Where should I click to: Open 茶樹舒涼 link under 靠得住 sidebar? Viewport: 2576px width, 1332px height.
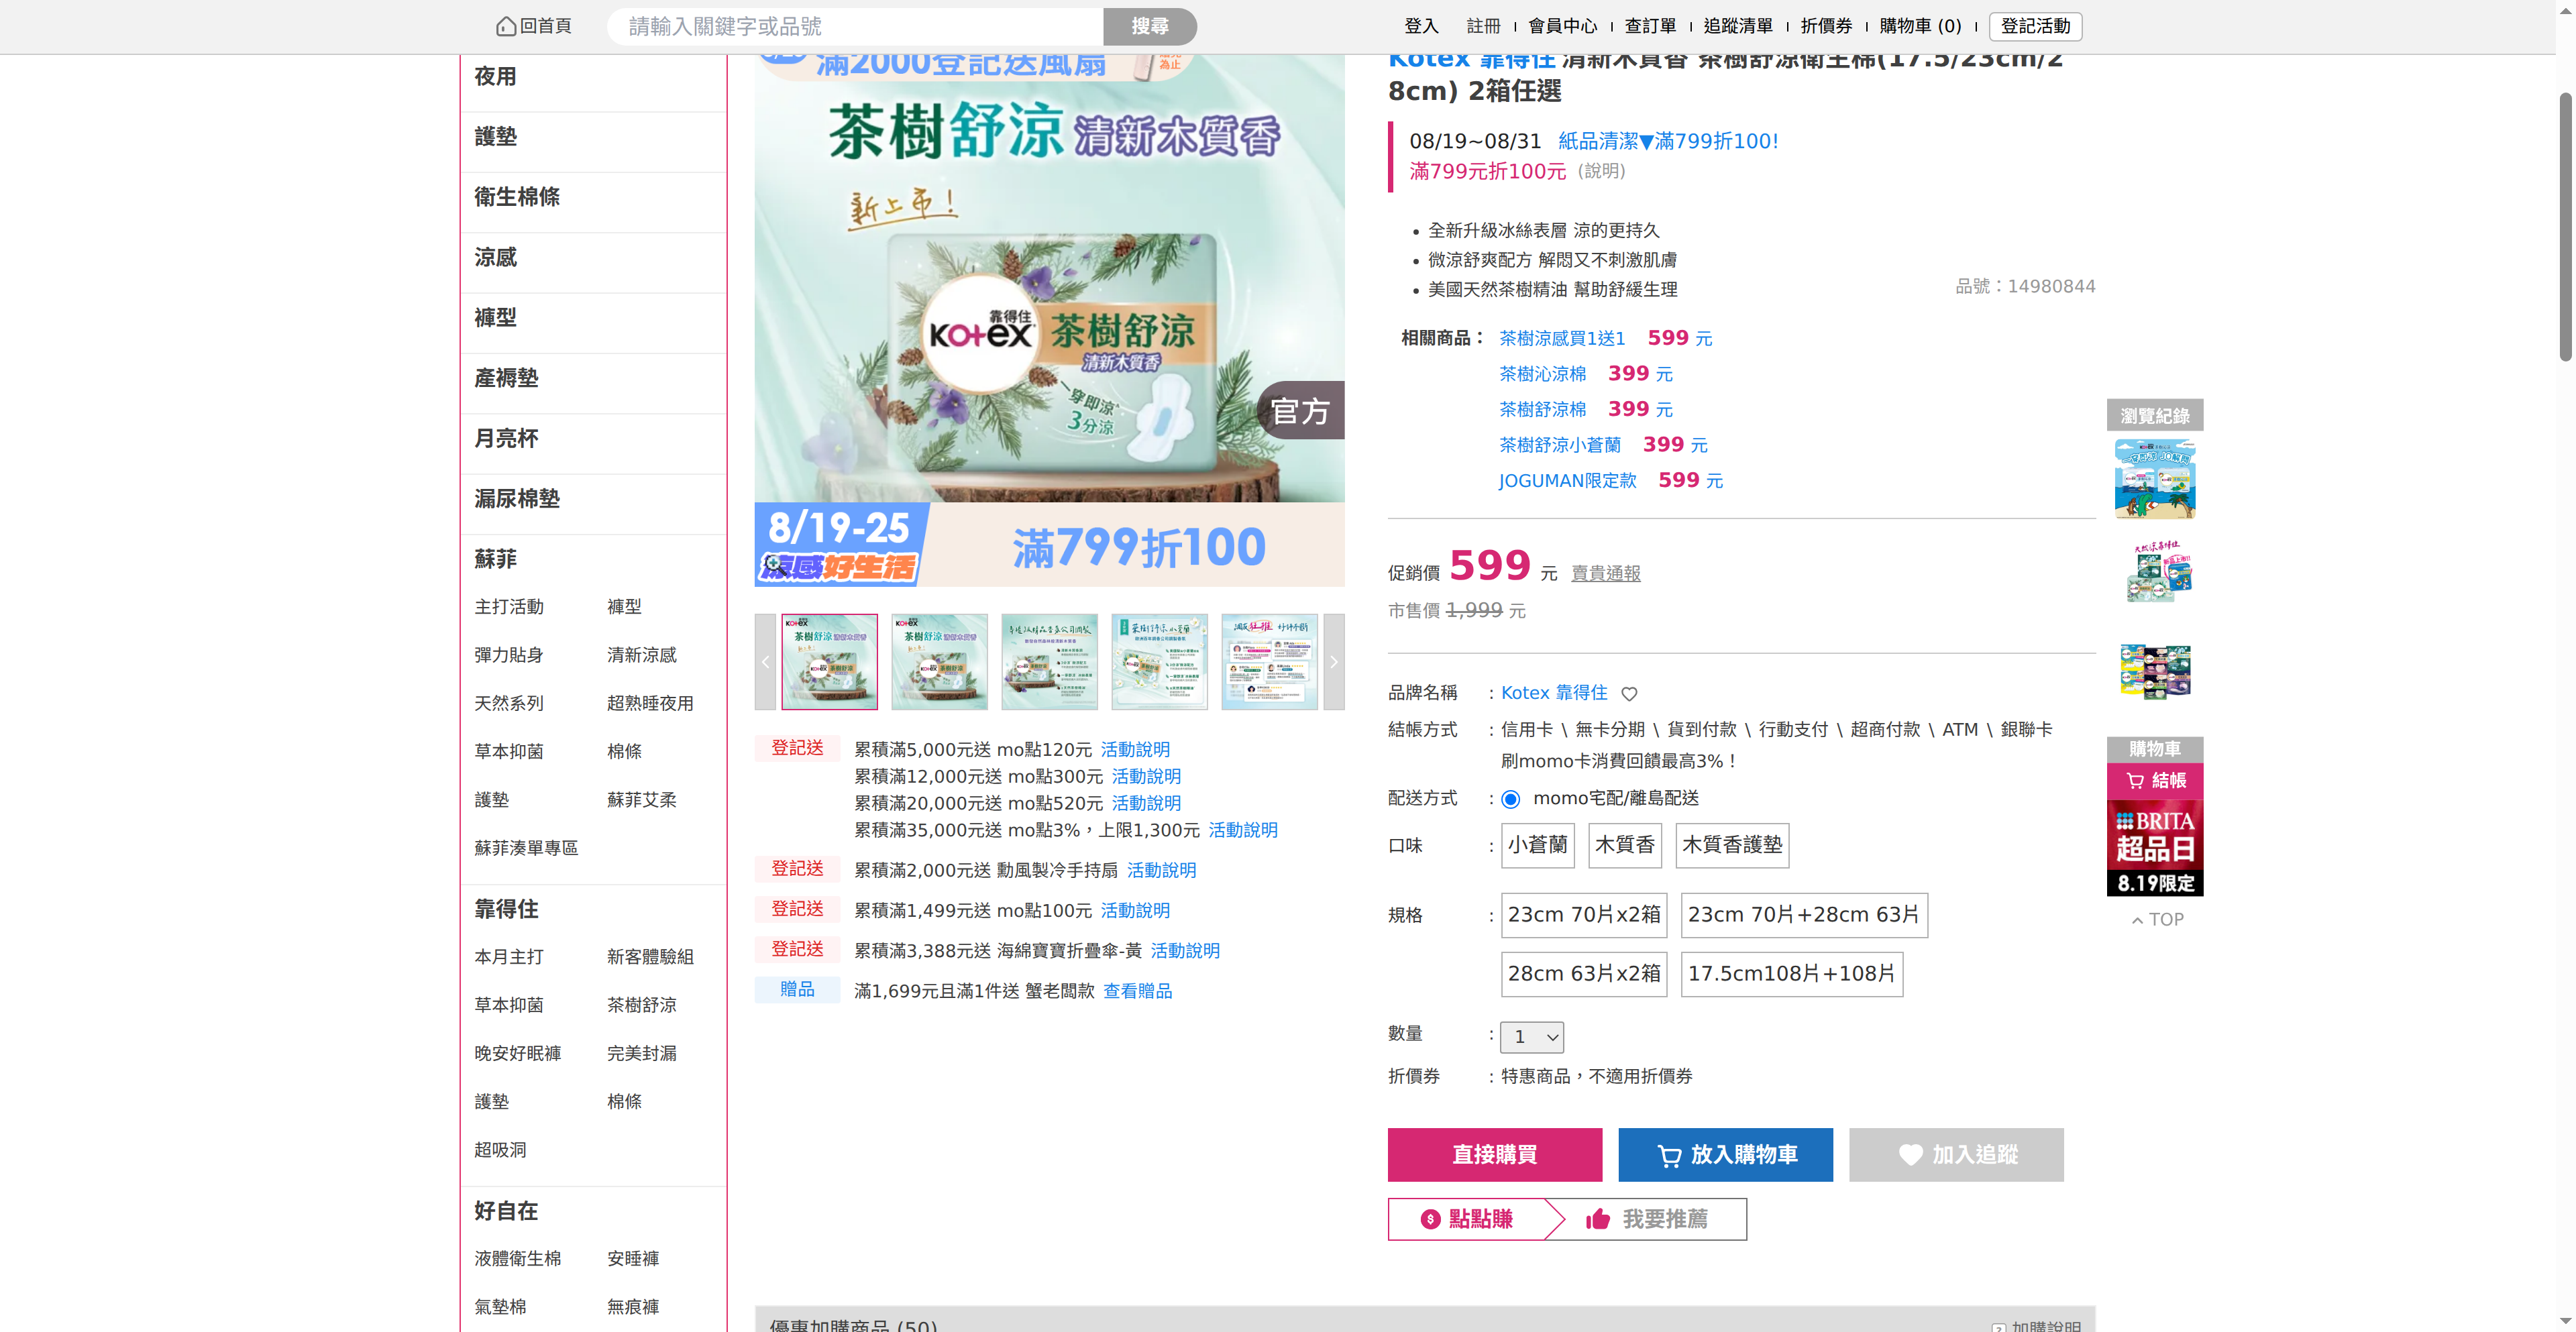(641, 1006)
